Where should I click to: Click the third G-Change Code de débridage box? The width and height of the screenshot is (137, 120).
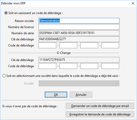tap(89, 66)
